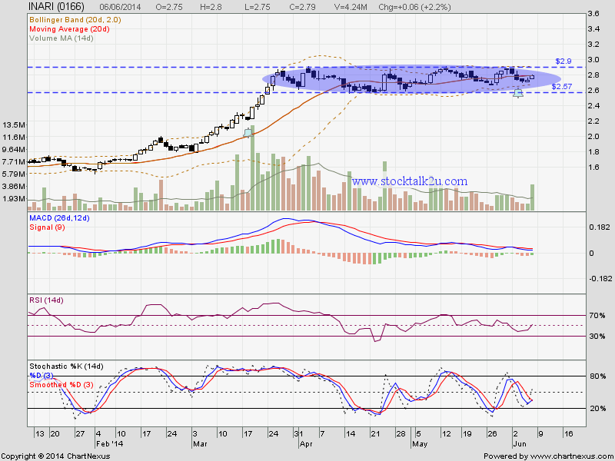Click the 1.6 price axis label
The width and height of the screenshot is (615, 461).
593,167
